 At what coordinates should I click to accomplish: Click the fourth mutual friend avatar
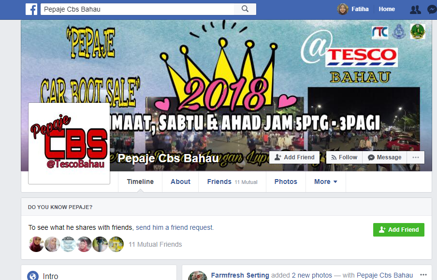pyautogui.click(x=84, y=244)
